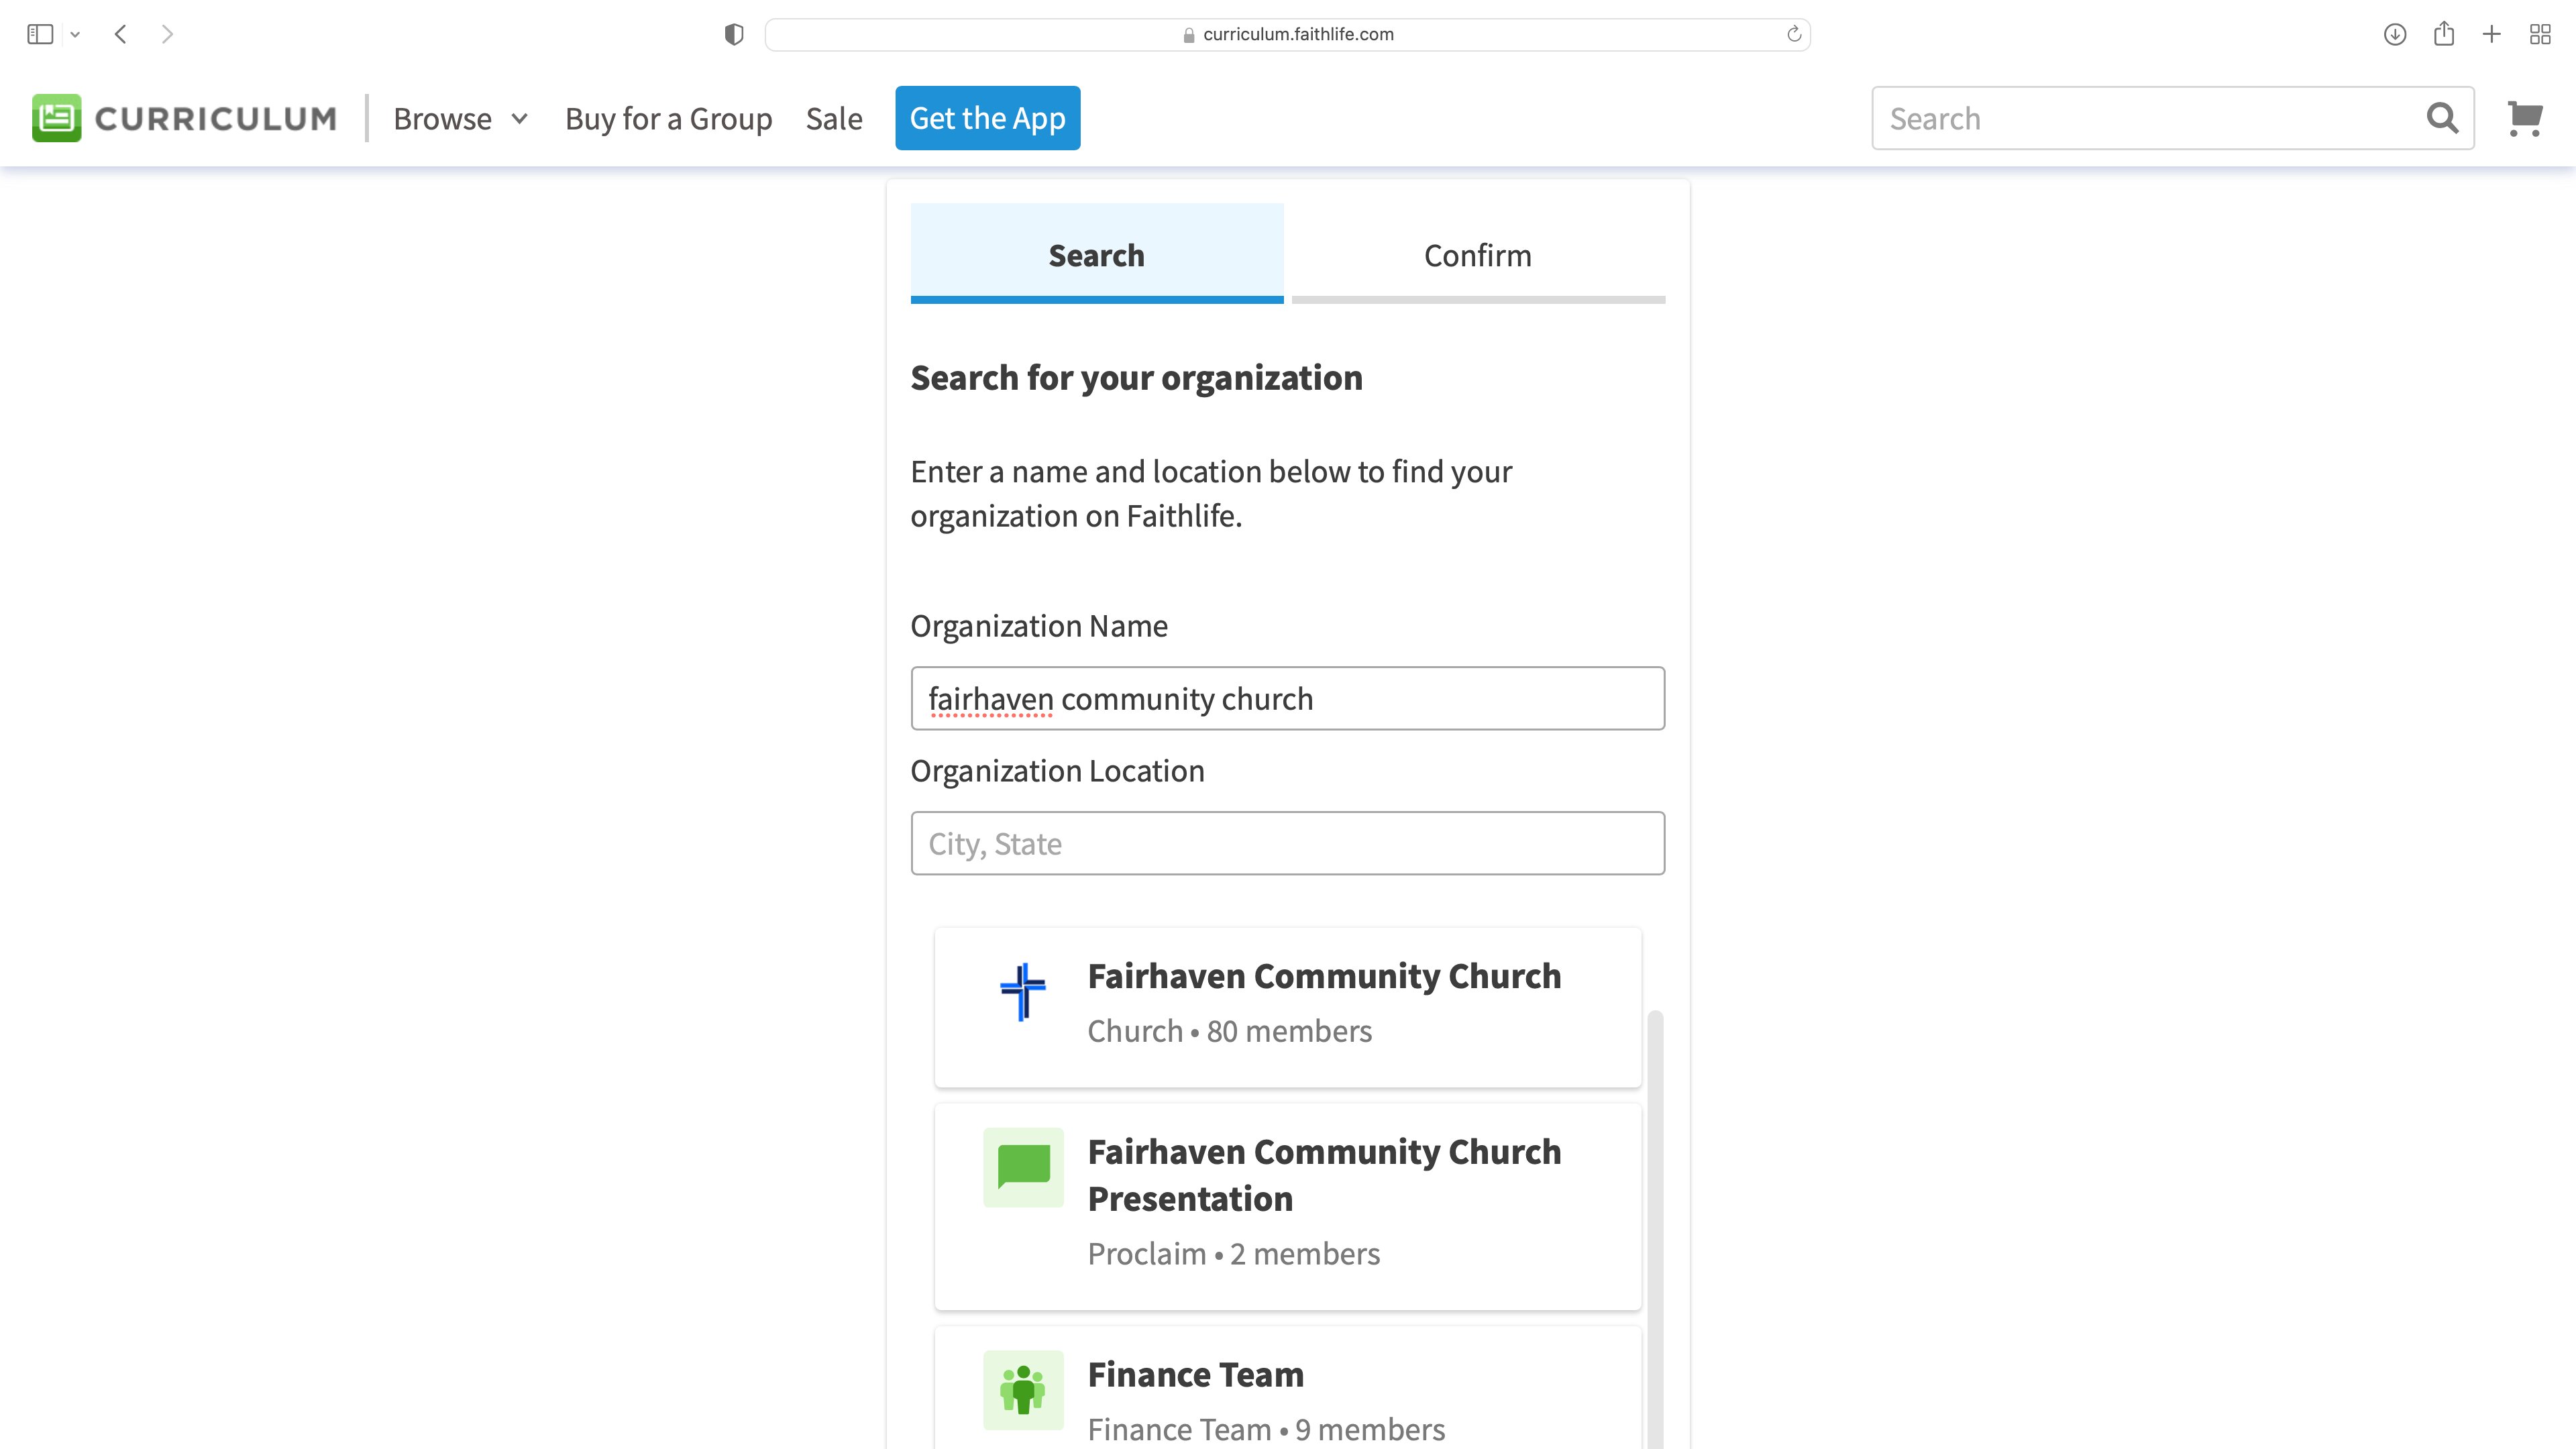Click 'Church • 80 members' text
2576x1449 pixels.
tap(1229, 1031)
